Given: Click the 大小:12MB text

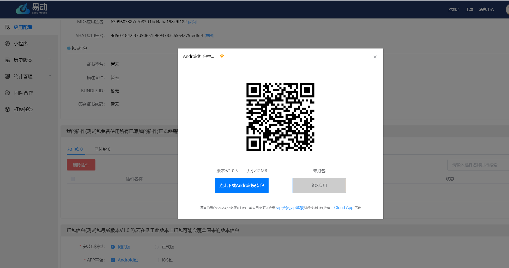Looking at the screenshot, I should click(257, 171).
